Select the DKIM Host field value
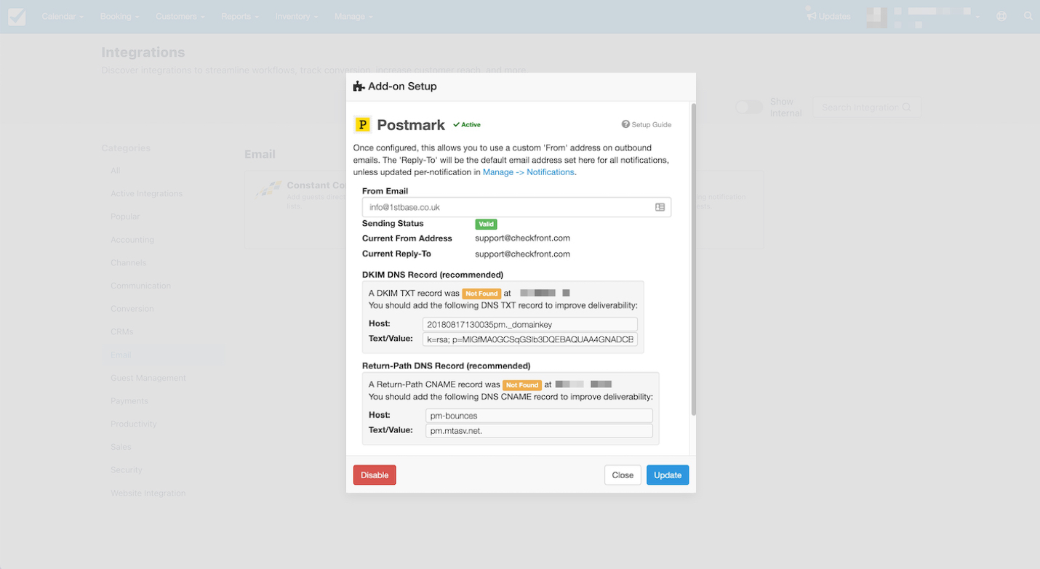Screen dimensions: 1040x569 (530, 324)
